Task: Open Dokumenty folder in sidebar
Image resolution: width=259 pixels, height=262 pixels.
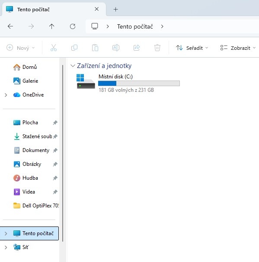Action: click(x=32, y=150)
